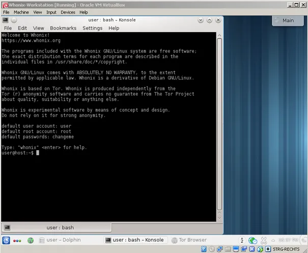The height and width of the screenshot is (253, 308).
Task: Open Konsole Bookmarks menu
Action: point(63,28)
